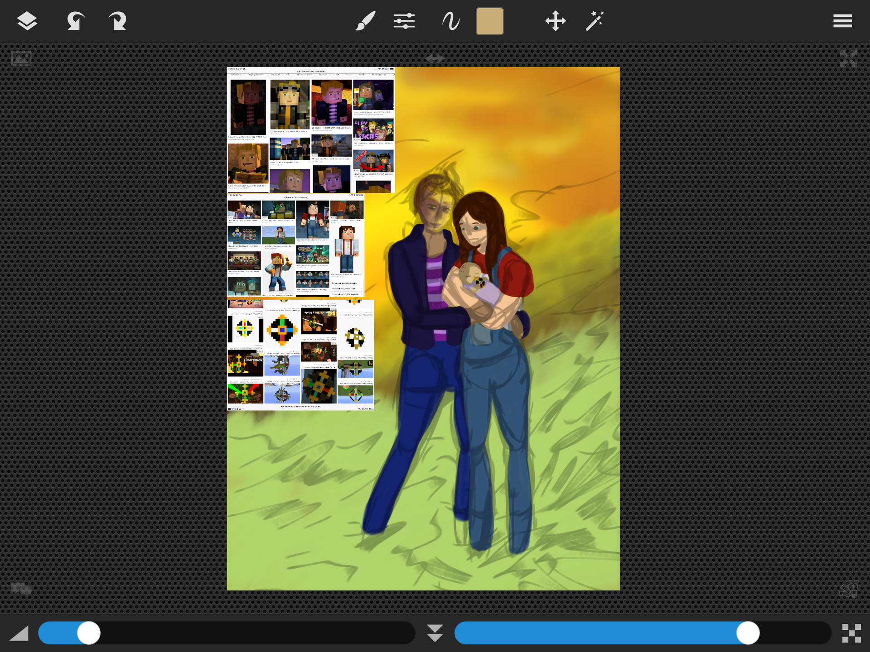
Task: Tap the Lukas reference image collage
Action: coord(311,130)
